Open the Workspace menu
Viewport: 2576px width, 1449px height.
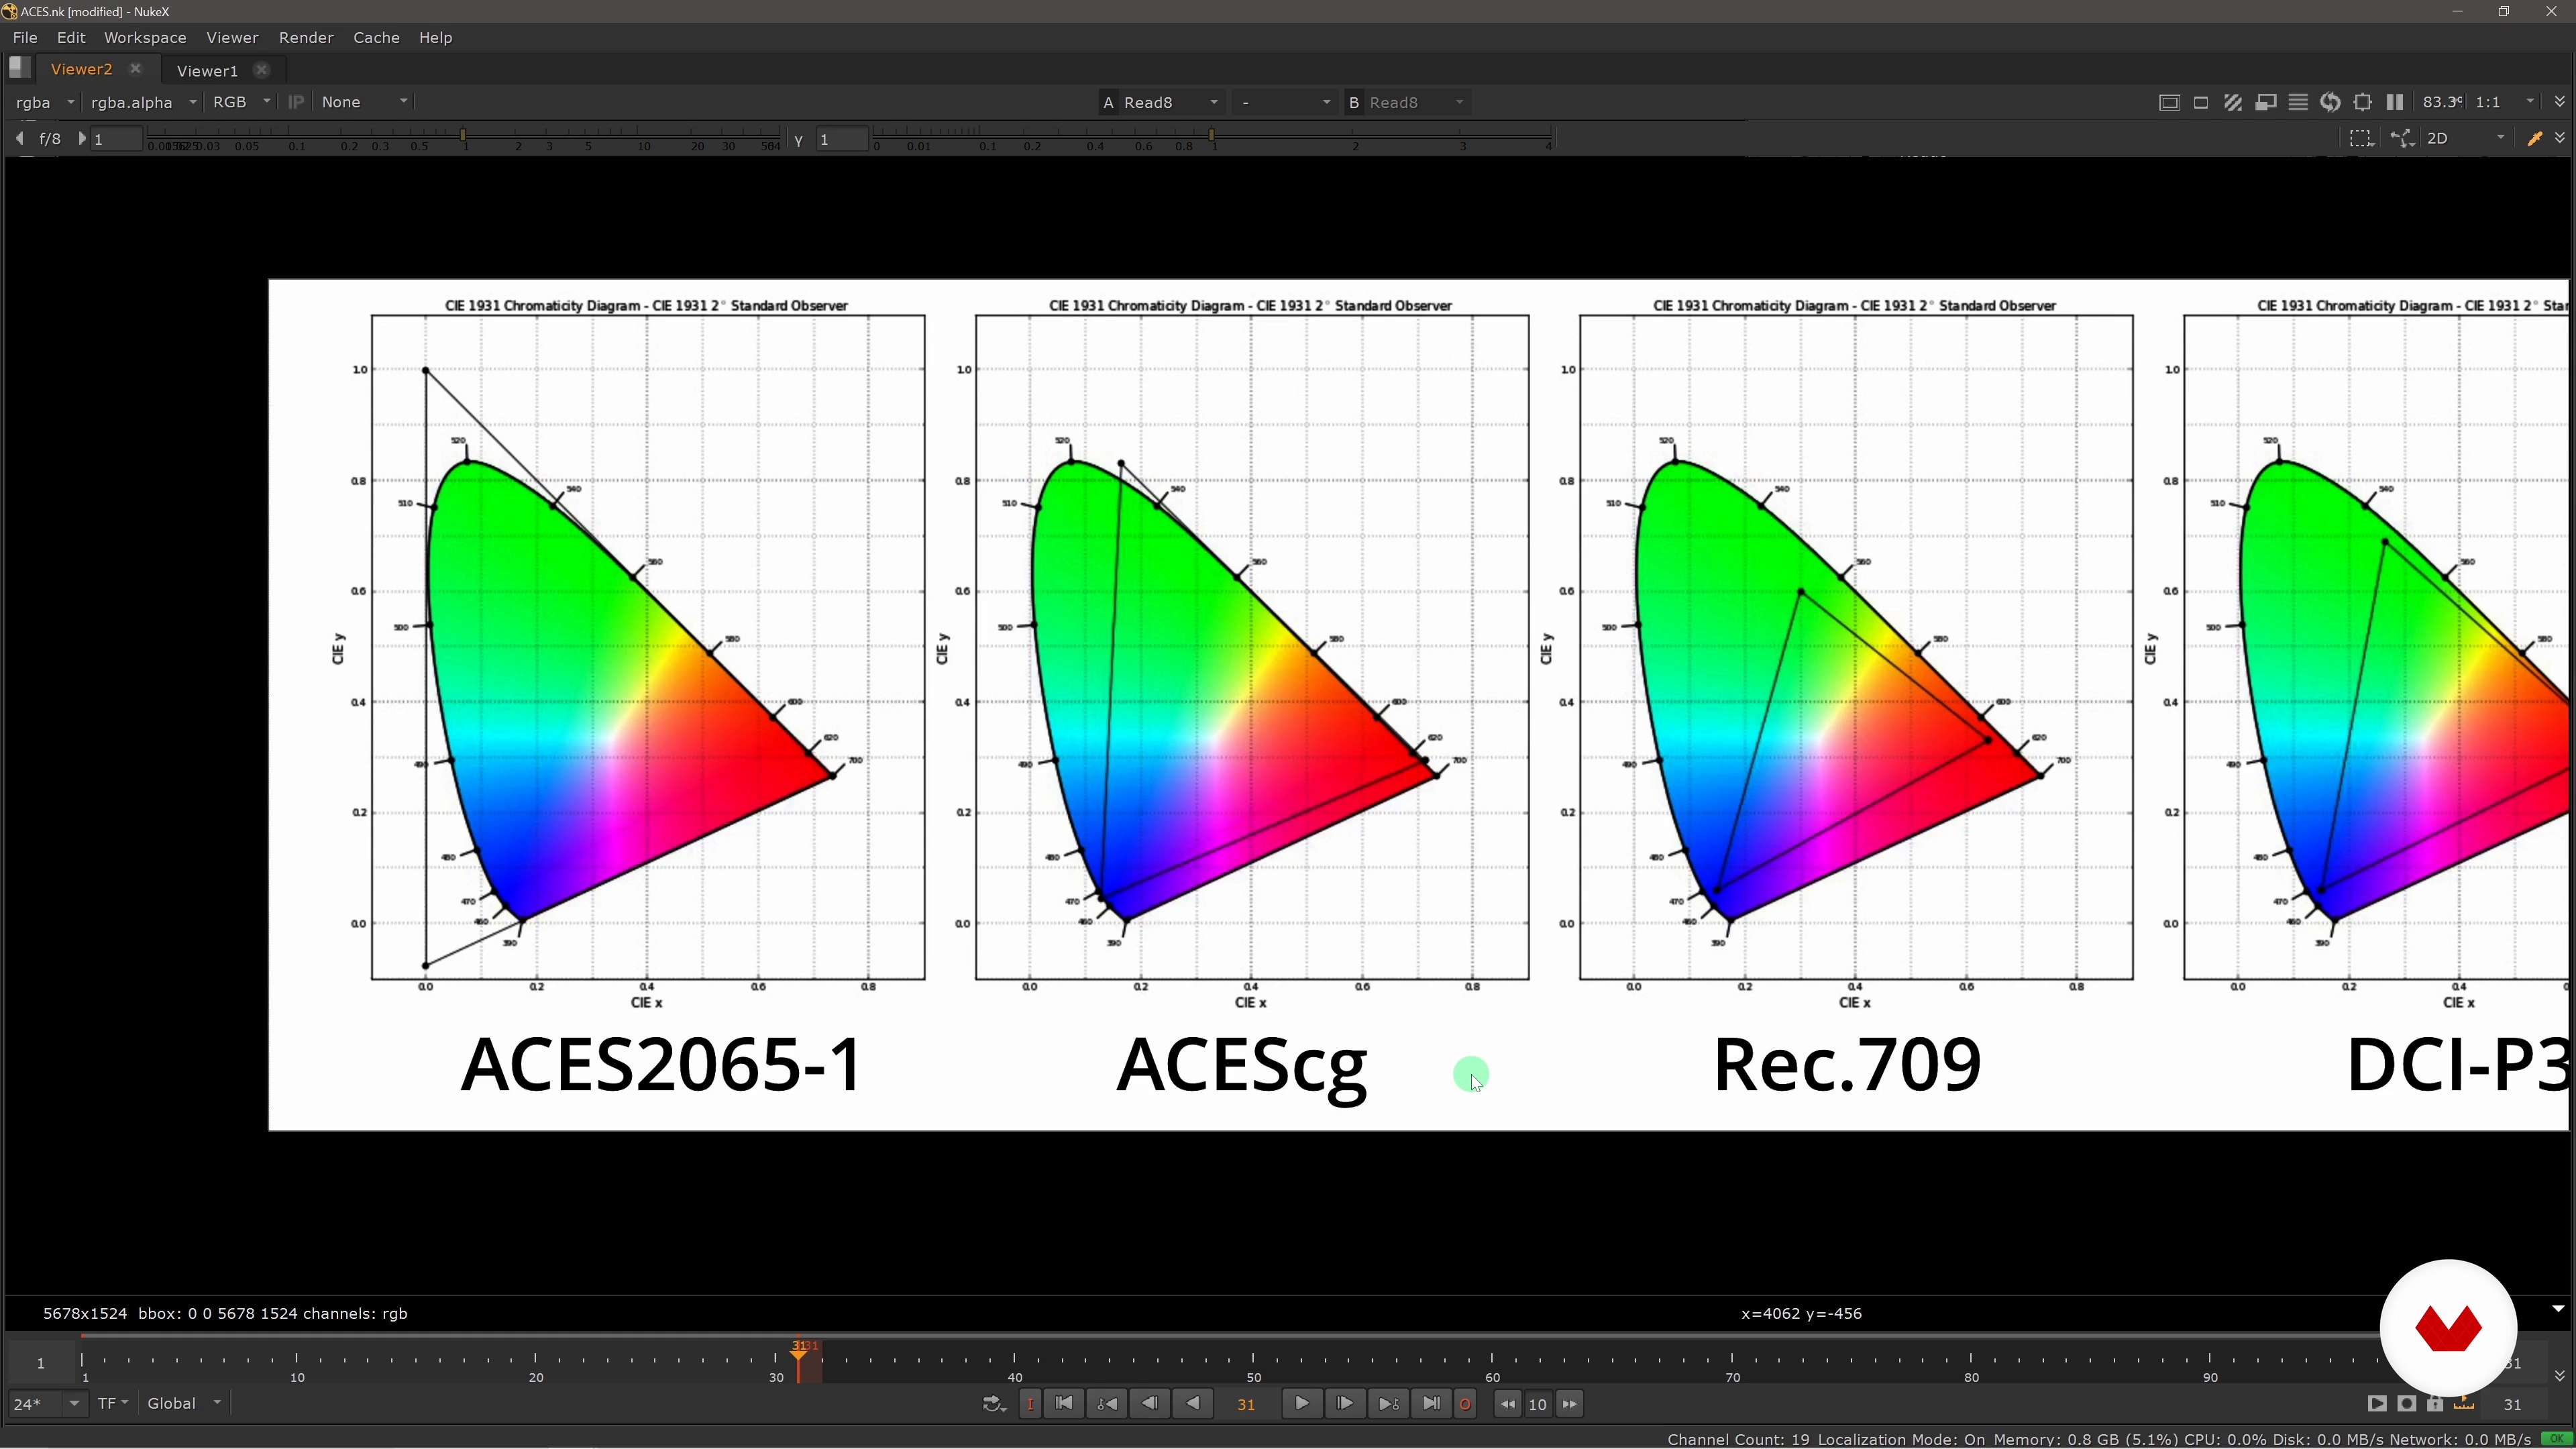[x=145, y=38]
